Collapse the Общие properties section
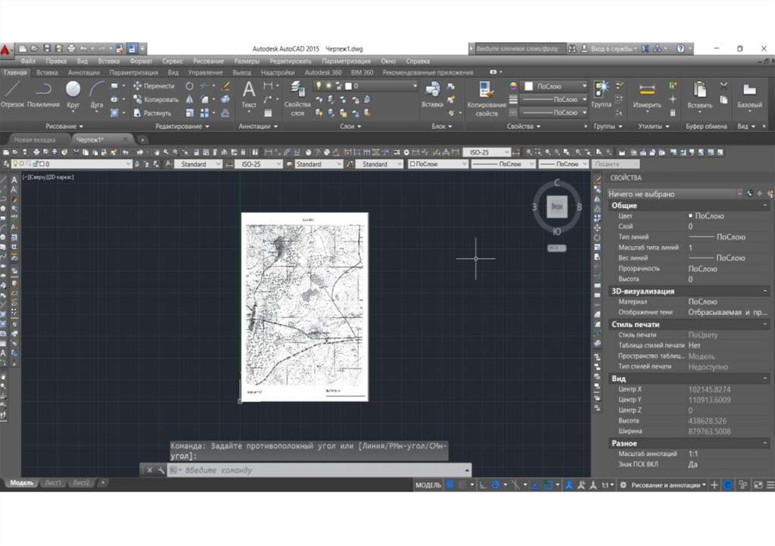The width and height of the screenshot is (775, 546). coord(765,205)
